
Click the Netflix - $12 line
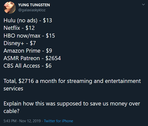[x=19, y=28]
